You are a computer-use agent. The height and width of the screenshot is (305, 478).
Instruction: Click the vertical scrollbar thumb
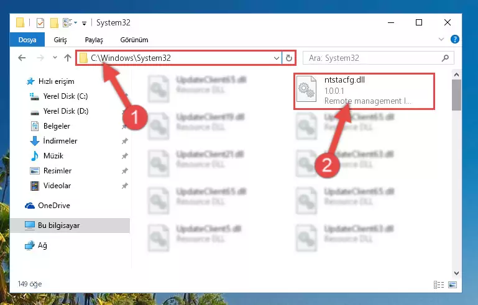pos(456,95)
